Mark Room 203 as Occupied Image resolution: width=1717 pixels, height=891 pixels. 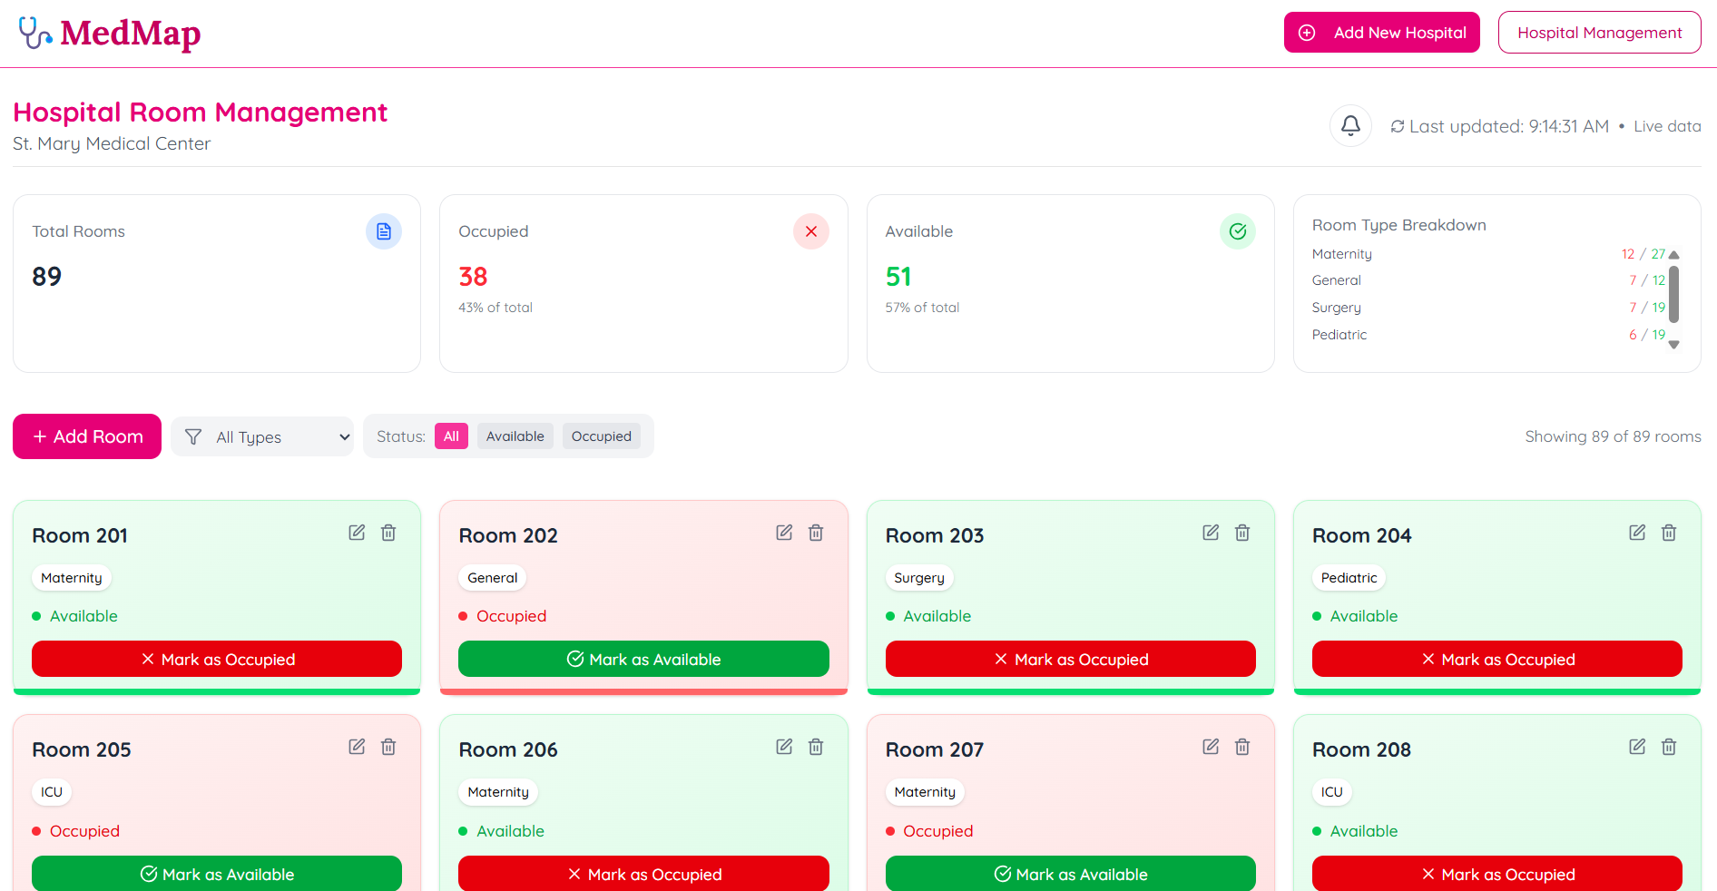point(1071,659)
